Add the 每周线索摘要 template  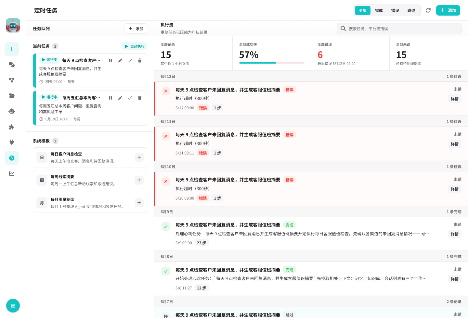click(x=139, y=180)
